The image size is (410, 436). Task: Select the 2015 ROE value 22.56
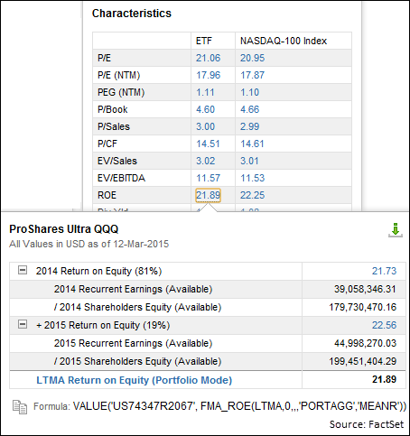click(x=384, y=325)
